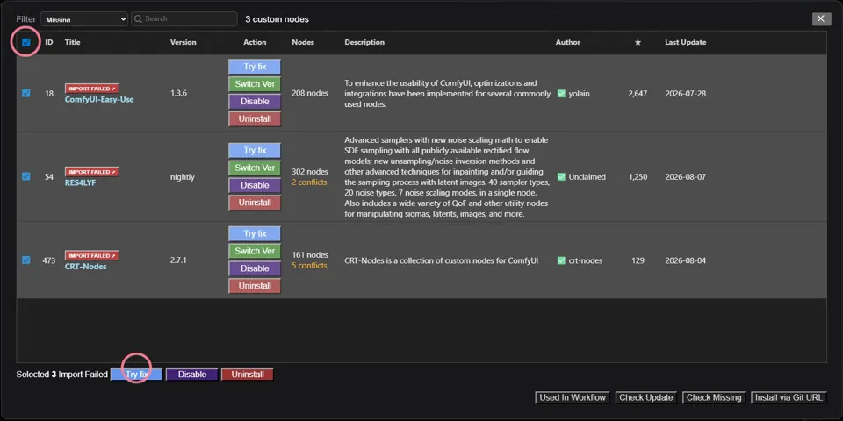
Task: Click IMPORT FAILED badge above ComfyUI-Easy-Use
Action: 92,89
